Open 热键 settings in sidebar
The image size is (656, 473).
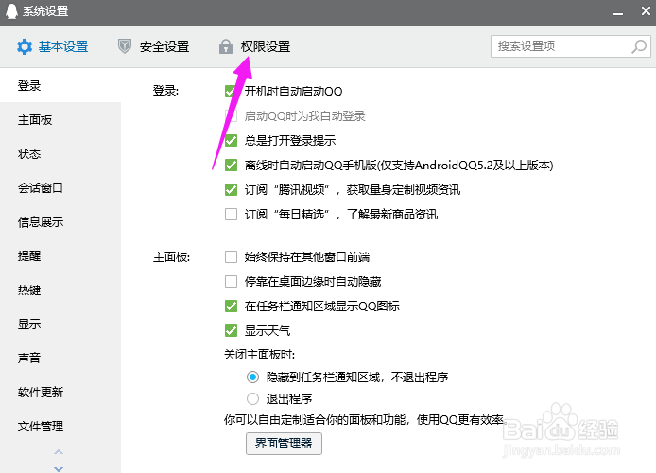point(60,289)
